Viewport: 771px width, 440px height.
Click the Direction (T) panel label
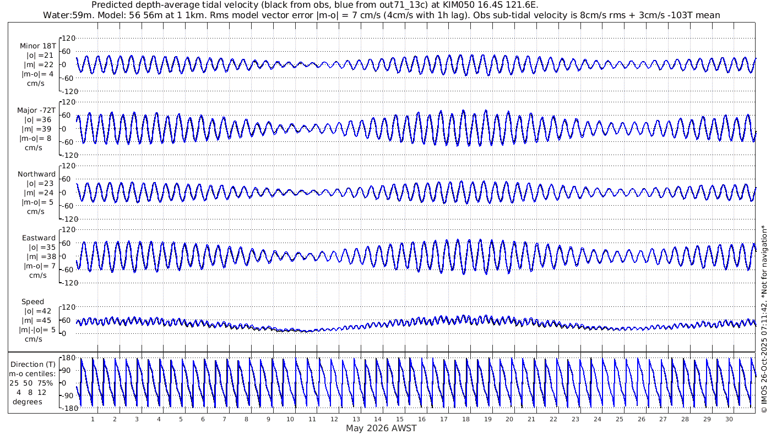[x=34, y=364]
